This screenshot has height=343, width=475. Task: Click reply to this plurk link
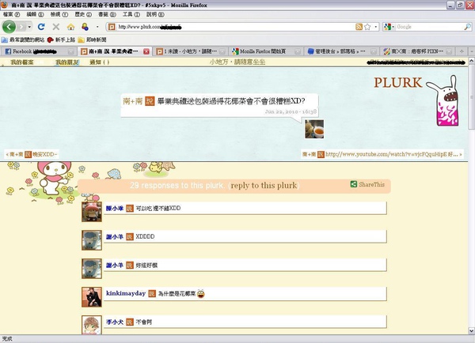tap(264, 186)
